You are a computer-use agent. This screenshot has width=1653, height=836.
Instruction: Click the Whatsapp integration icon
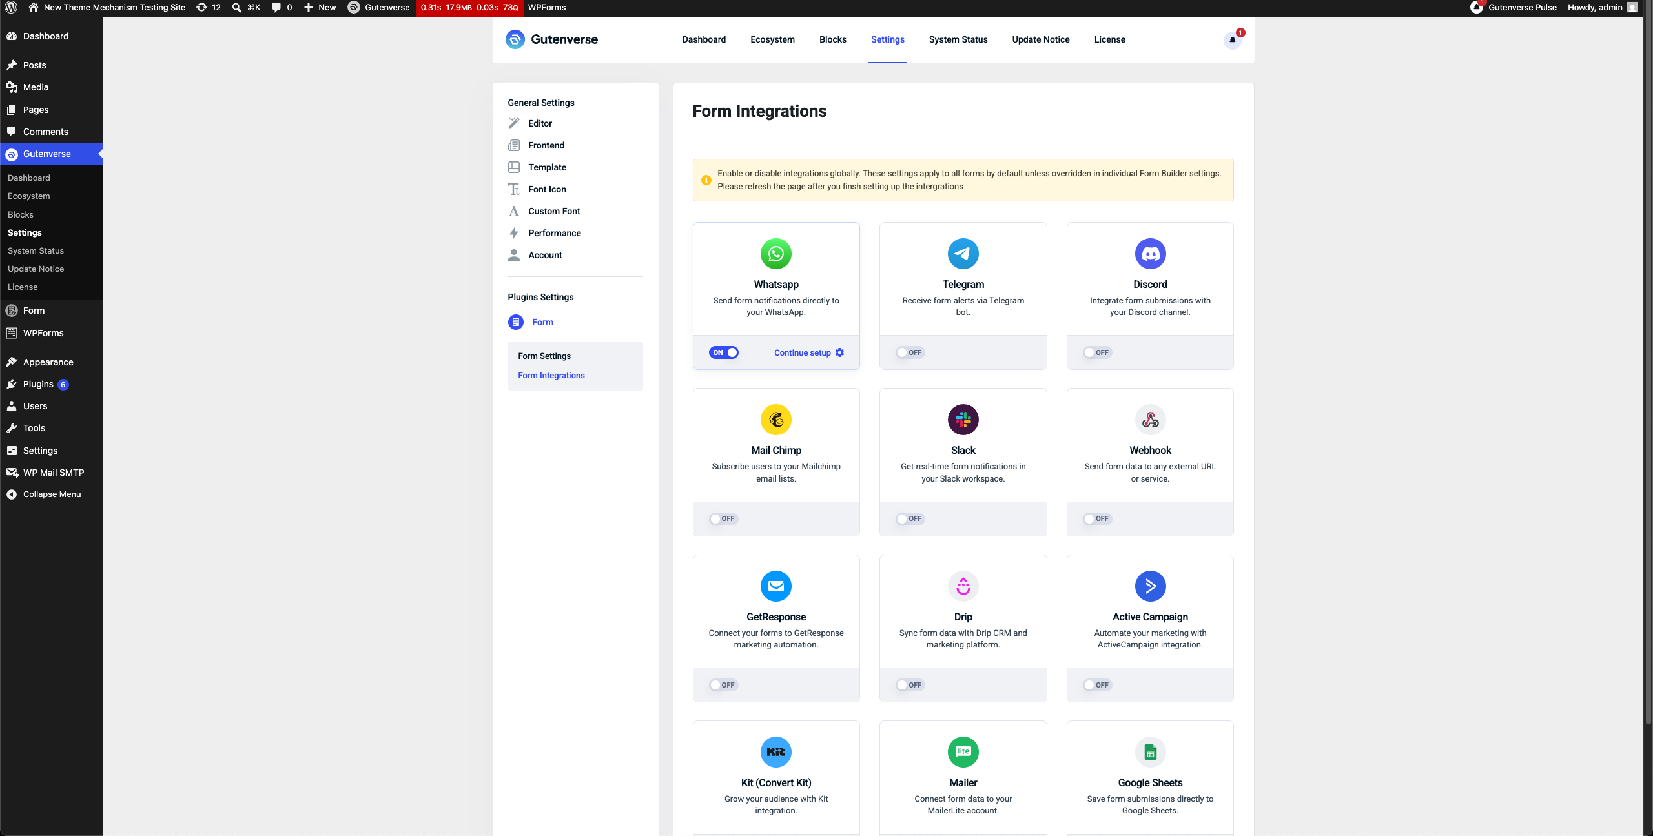(776, 254)
